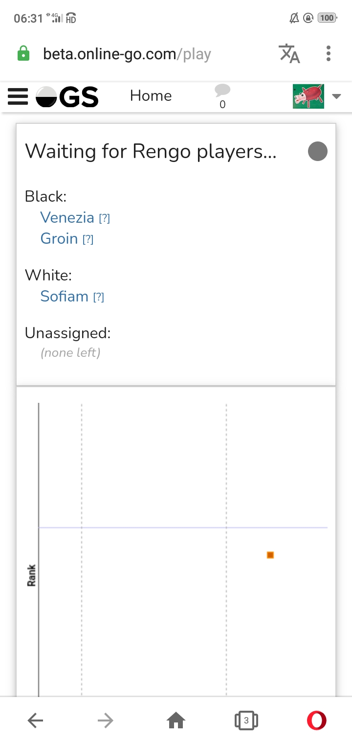Open the hamburger navigation menu
This screenshot has height=744, width=352.
click(18, 96)
